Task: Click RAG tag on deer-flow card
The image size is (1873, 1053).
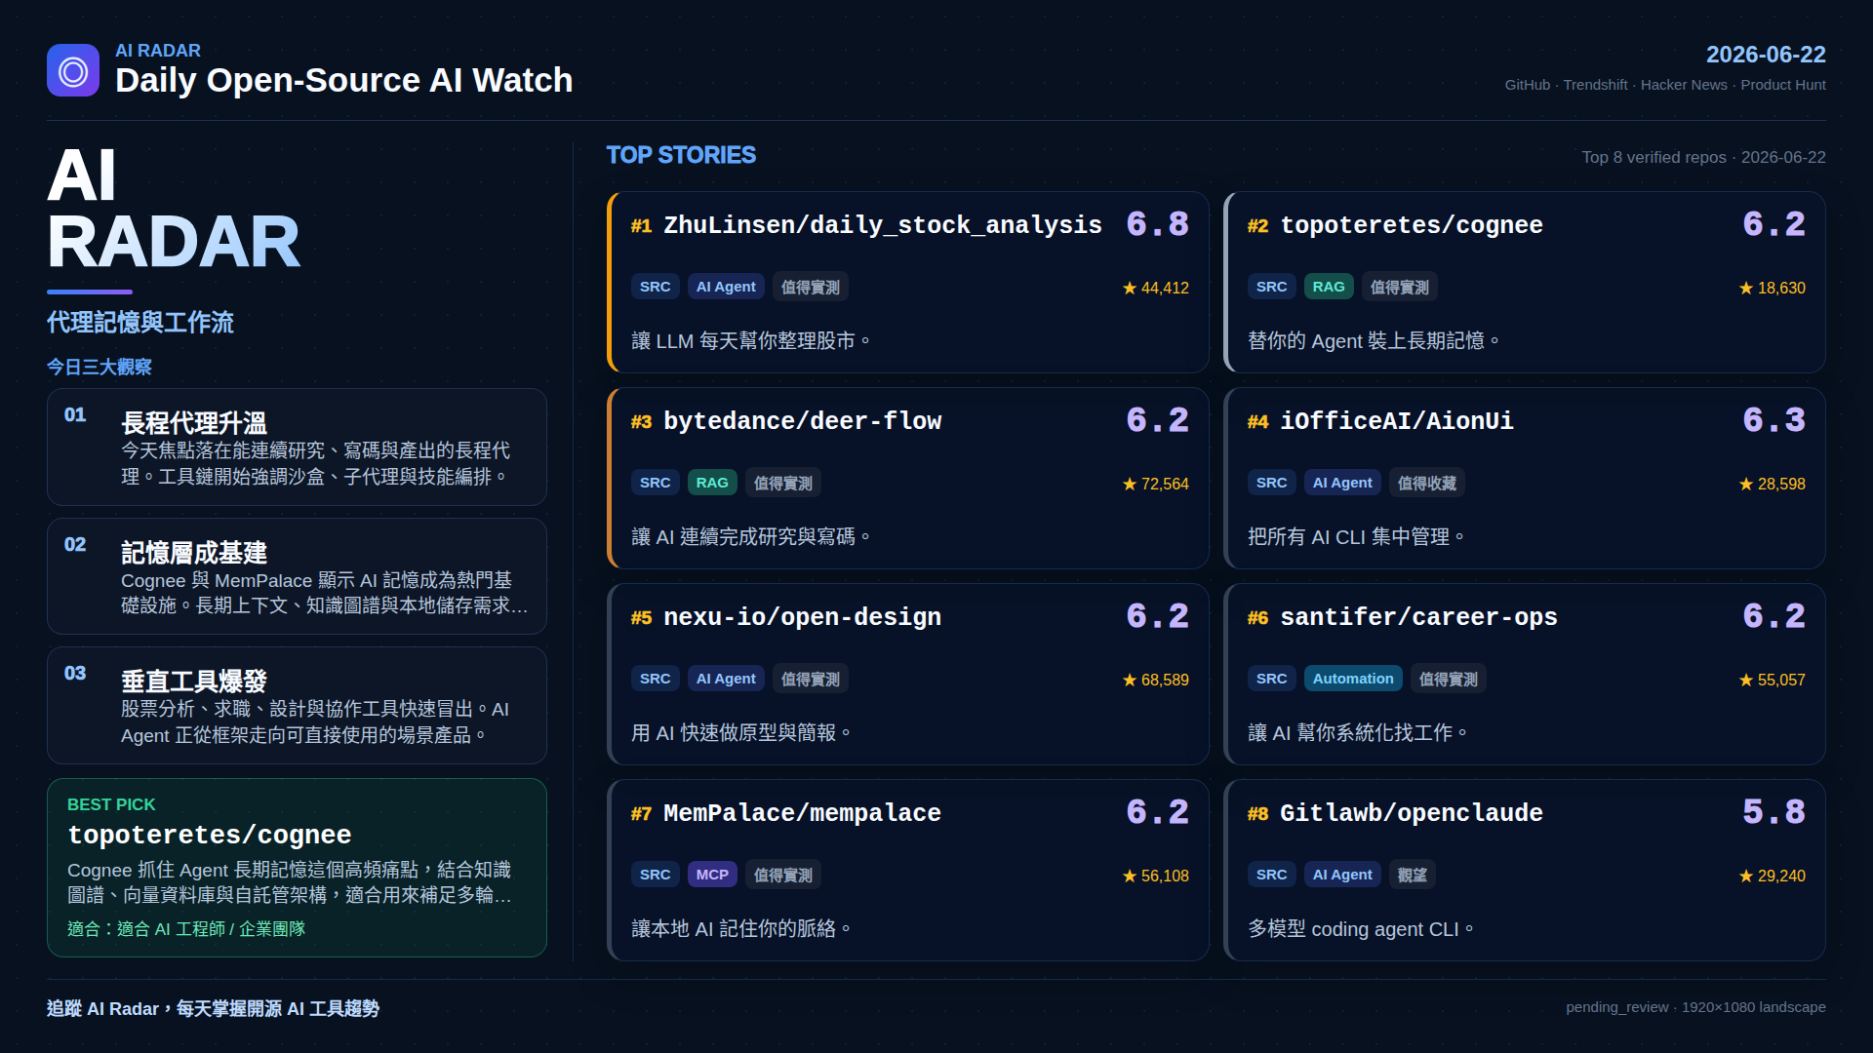Action: pyautogui.click(x=712, y=483)
